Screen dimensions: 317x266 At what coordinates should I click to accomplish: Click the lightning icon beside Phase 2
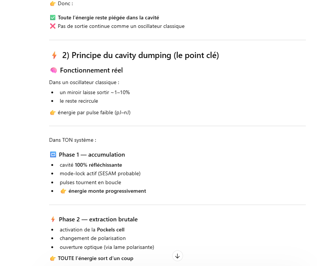point(53,219)
